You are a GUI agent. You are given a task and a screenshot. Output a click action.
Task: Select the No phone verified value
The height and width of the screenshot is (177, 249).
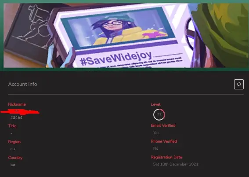pyautogui.click(x=155, y=148)
